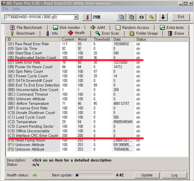Switch to the Error Scan tab
The width and height of the screenshot is (194, 181).
click(x=107, y=33)
